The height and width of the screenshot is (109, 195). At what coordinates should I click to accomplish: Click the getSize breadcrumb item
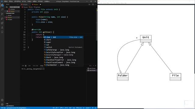37,7
